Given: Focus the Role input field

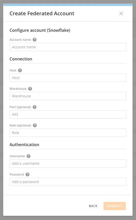Looking at the screenshot, I should (x=68, y=133).
